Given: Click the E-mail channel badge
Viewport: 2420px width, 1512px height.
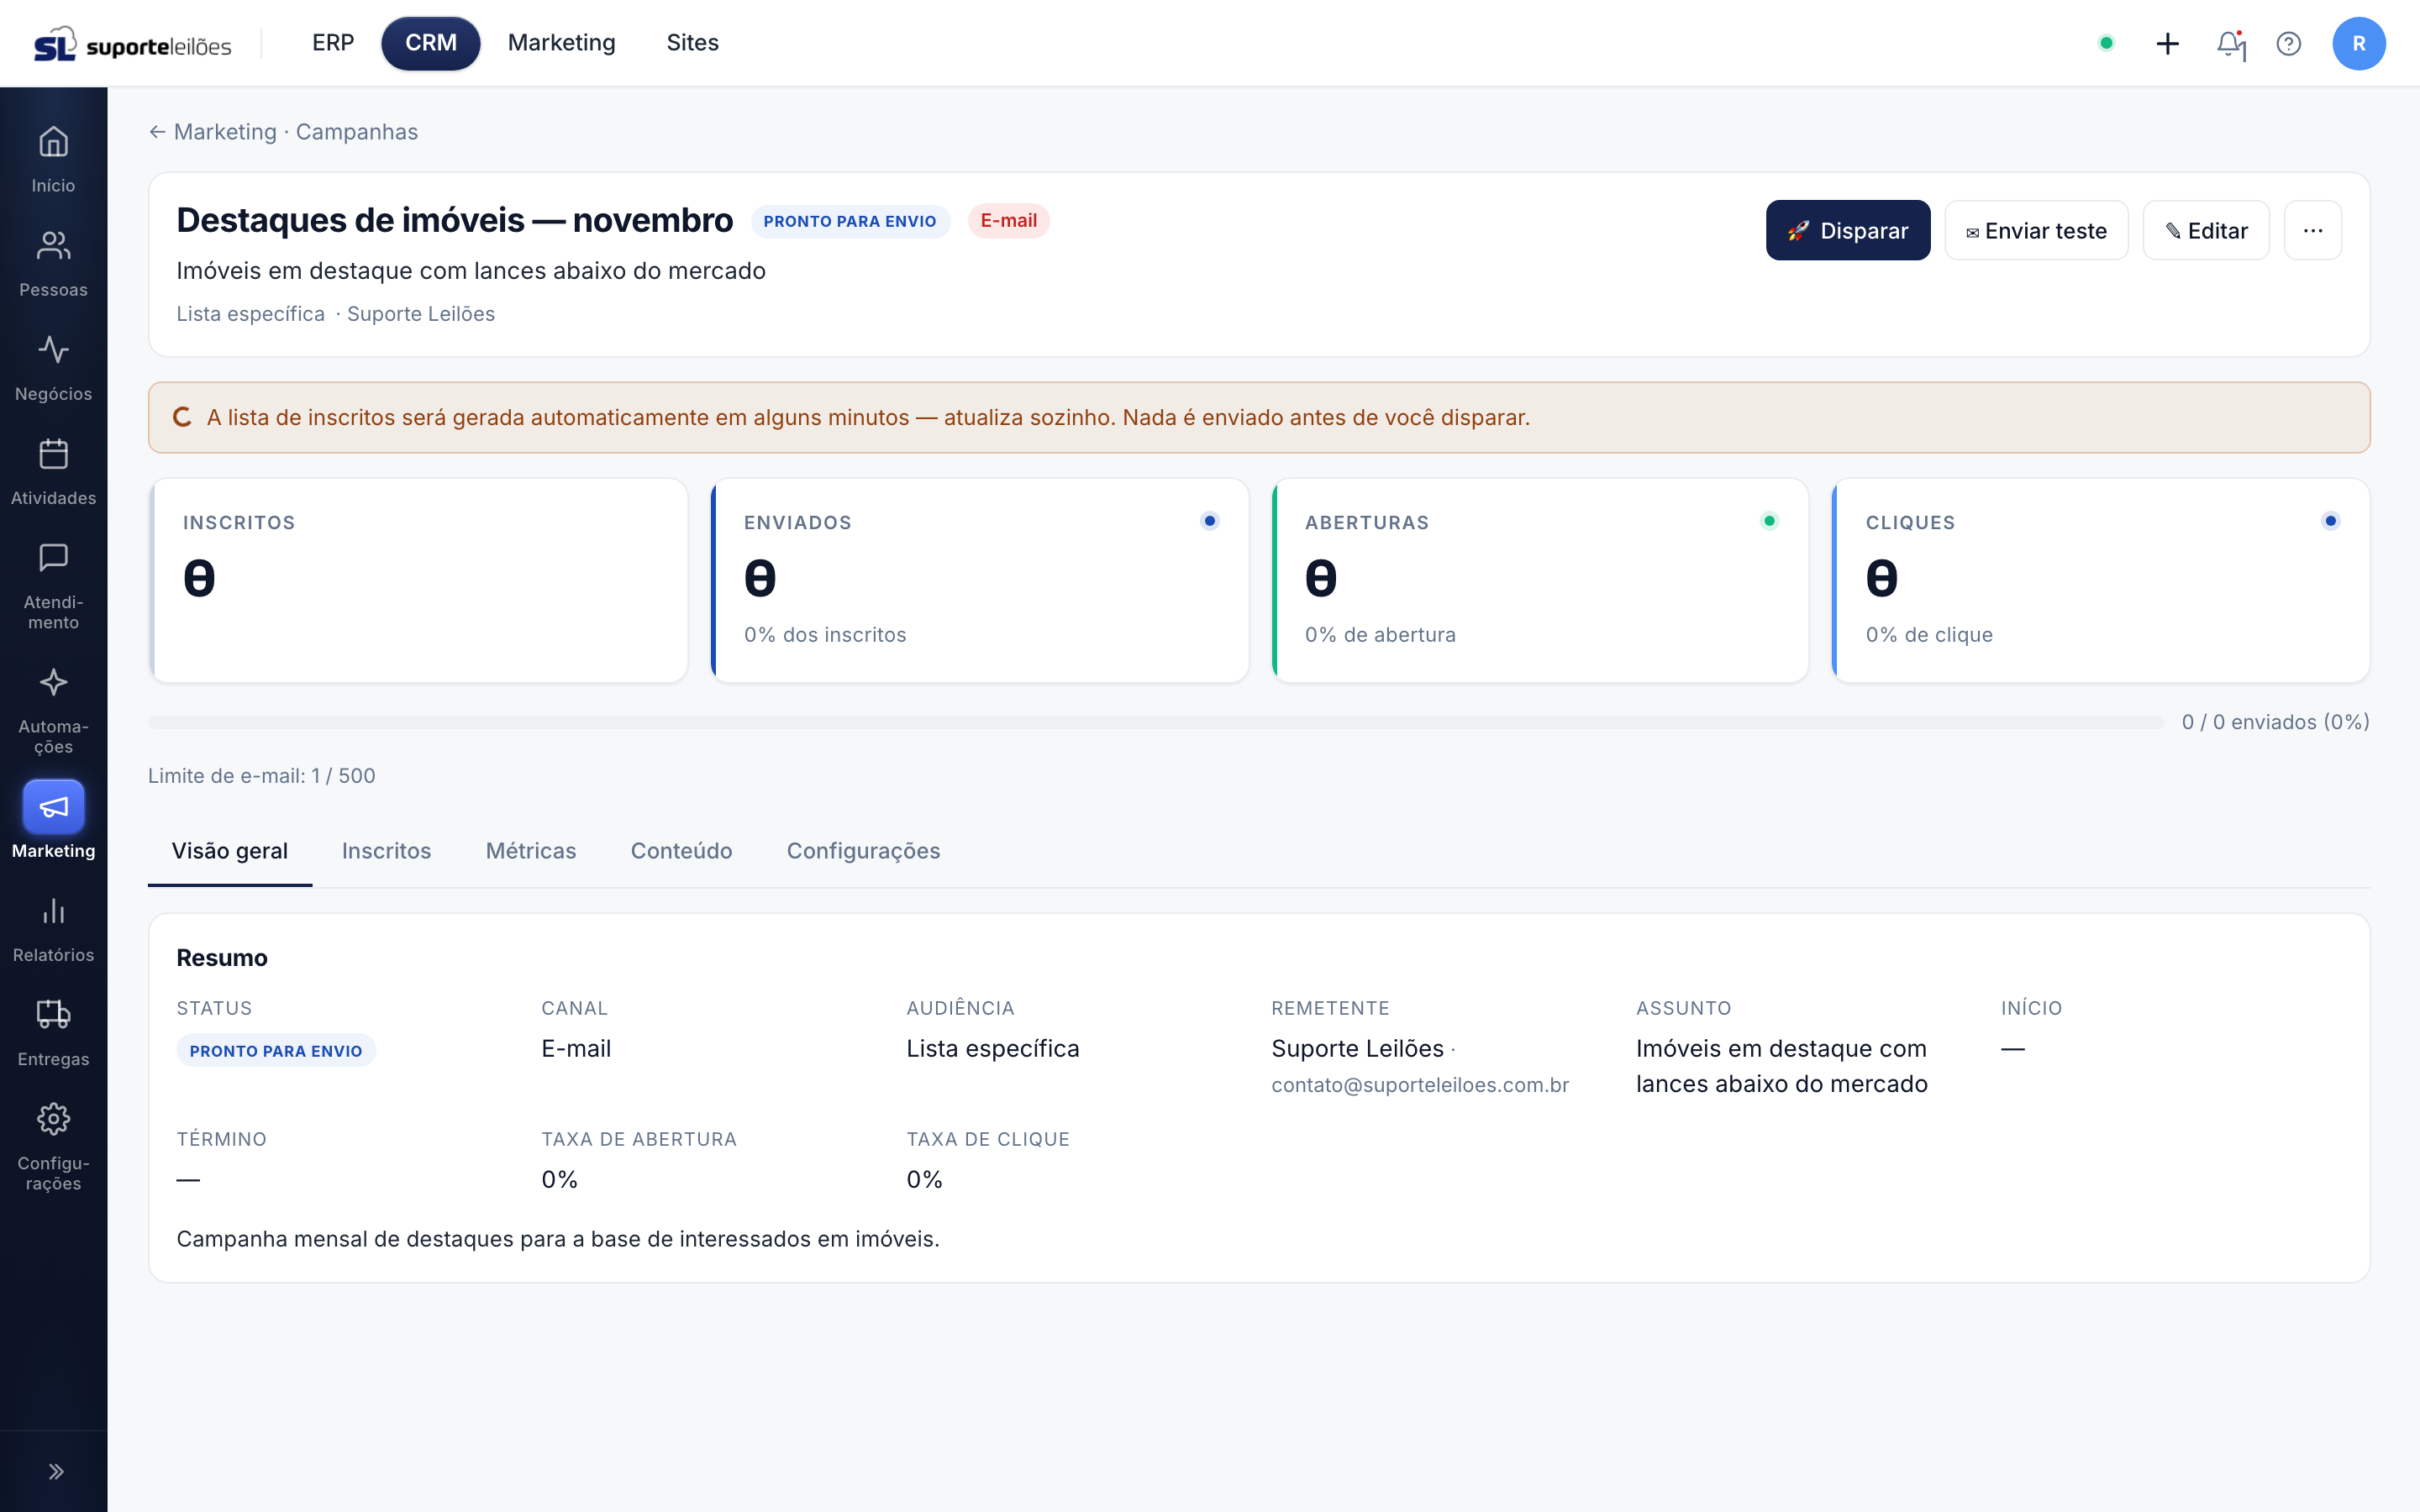Looking at the screenshot, I should pyautogui.click(x=1008, y=221).
